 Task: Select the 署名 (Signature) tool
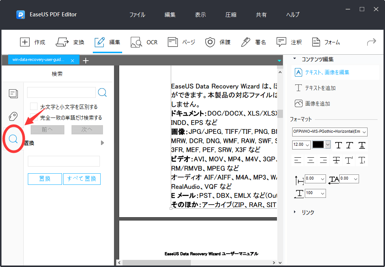coord(252,42)
